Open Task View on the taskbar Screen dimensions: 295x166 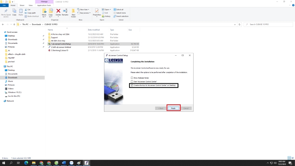click(18, 163)
